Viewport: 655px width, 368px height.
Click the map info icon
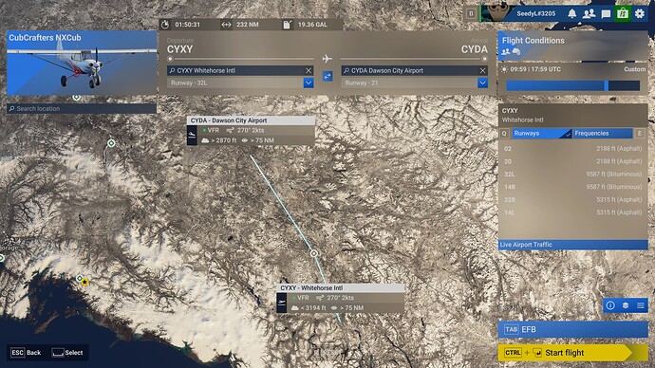[x=610, y=305]
